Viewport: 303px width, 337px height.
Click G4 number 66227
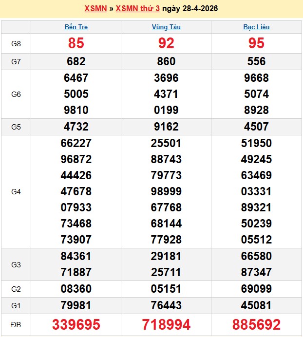(76, 143)
